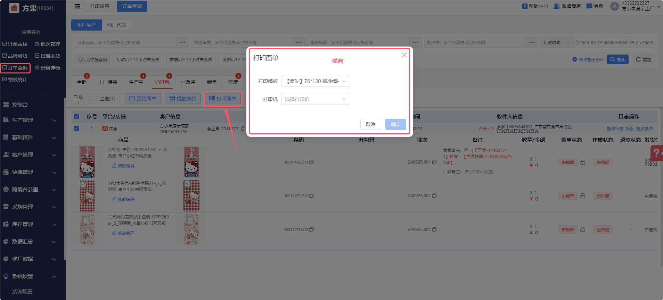Open the 帮助中心 help center
Image resolution: width=663 pixels, height=300 pixels.
[x=535, y=6]
